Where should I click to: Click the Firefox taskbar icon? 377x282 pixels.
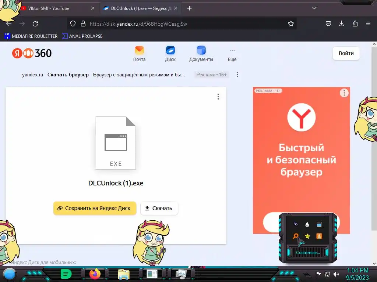(95, 274)
